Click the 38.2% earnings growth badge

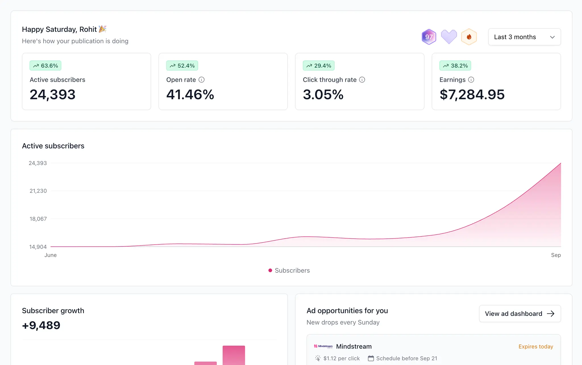(455, 66)
